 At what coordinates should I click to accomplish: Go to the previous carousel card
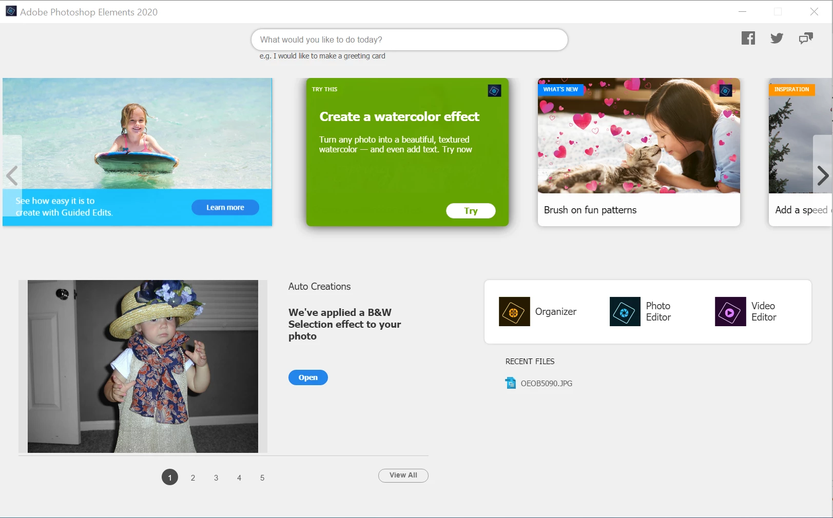(x=12, y=176)
